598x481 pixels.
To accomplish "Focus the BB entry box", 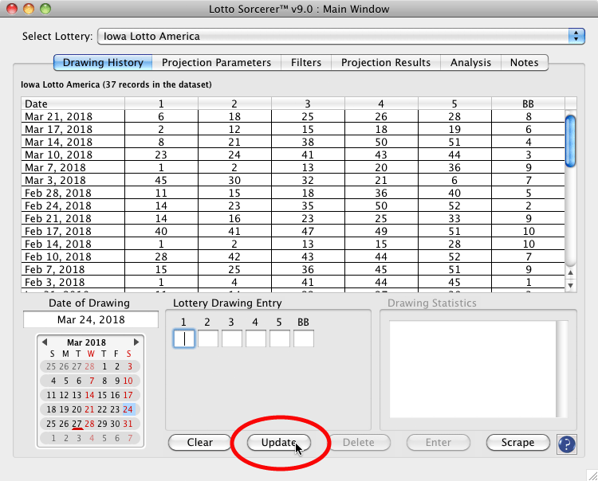I will [x=304, y=338].
